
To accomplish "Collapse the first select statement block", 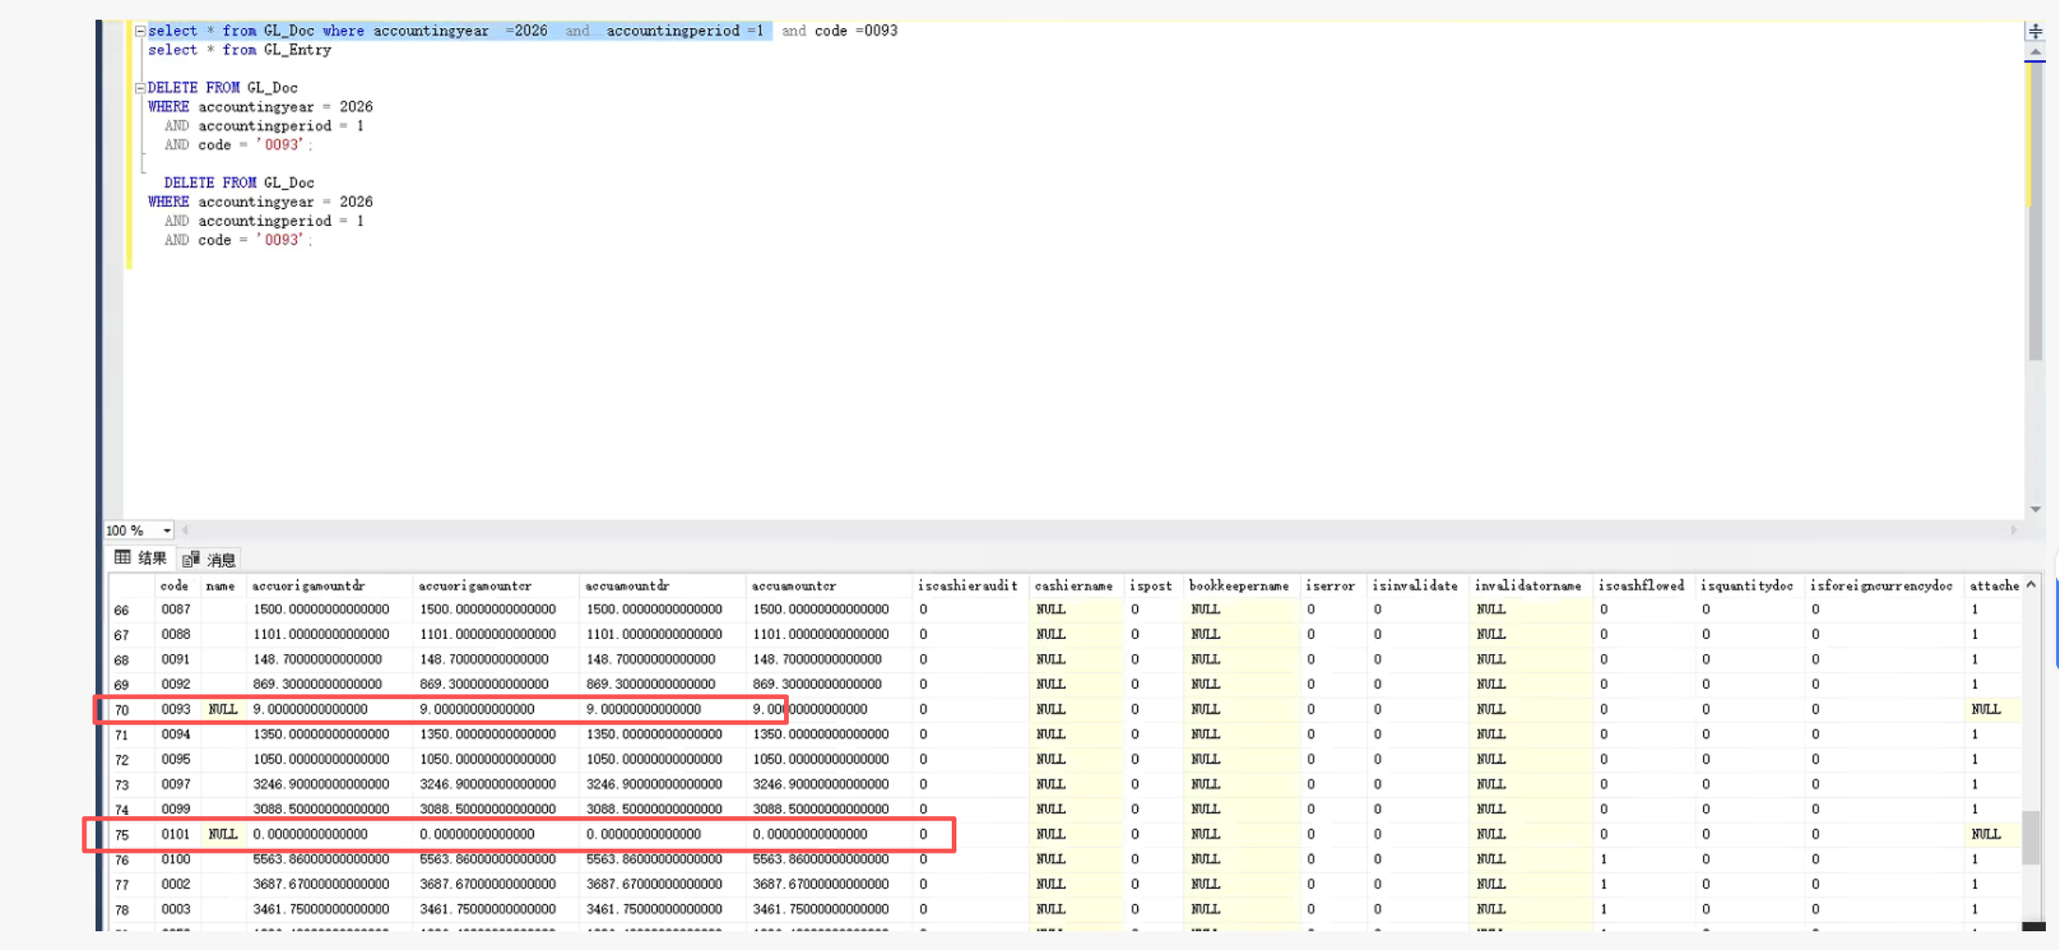I will pos(141,31).
